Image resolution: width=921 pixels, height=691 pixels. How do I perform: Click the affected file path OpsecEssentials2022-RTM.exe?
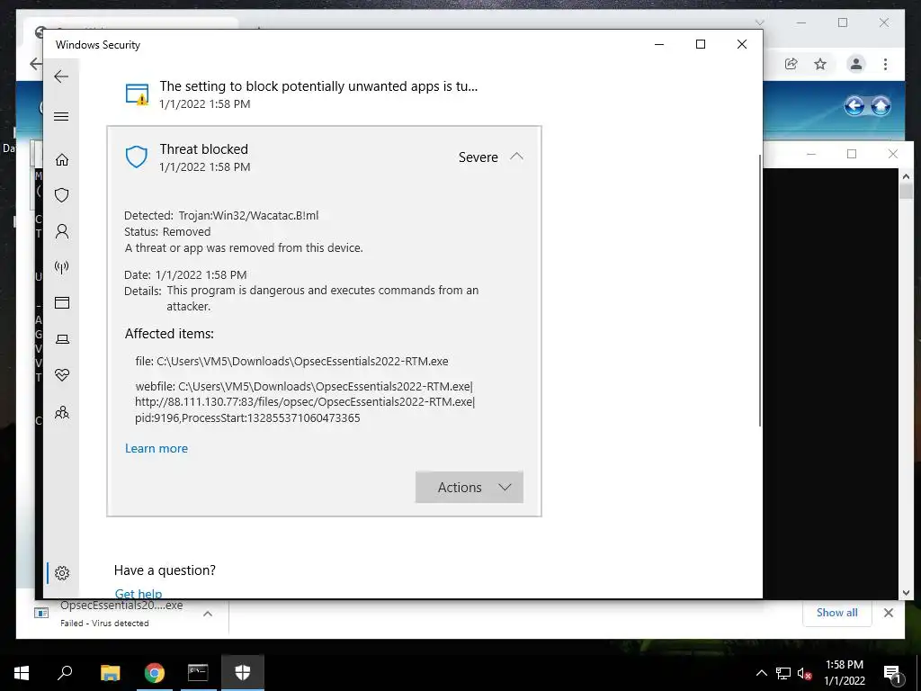pyautogui.click(x=292, y=362)
